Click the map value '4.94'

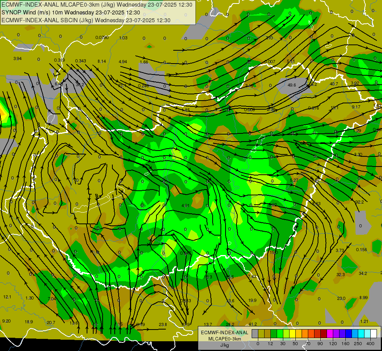[x=123, y=62]
